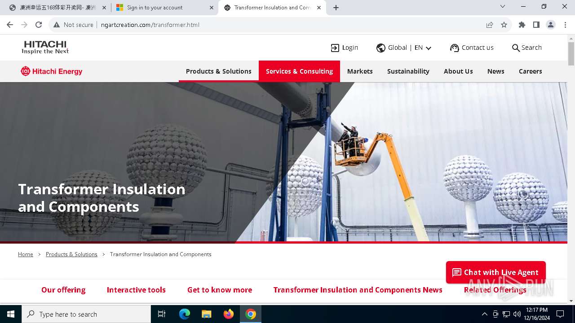Share this page via the share icon
The width and height of the screenshot is (575, 323).
click(x=490, y=25)
